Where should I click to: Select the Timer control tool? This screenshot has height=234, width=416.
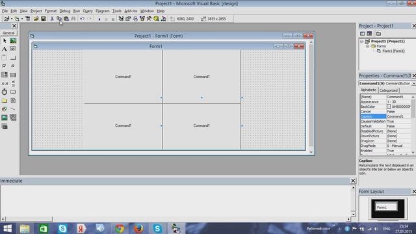(5, 92)
